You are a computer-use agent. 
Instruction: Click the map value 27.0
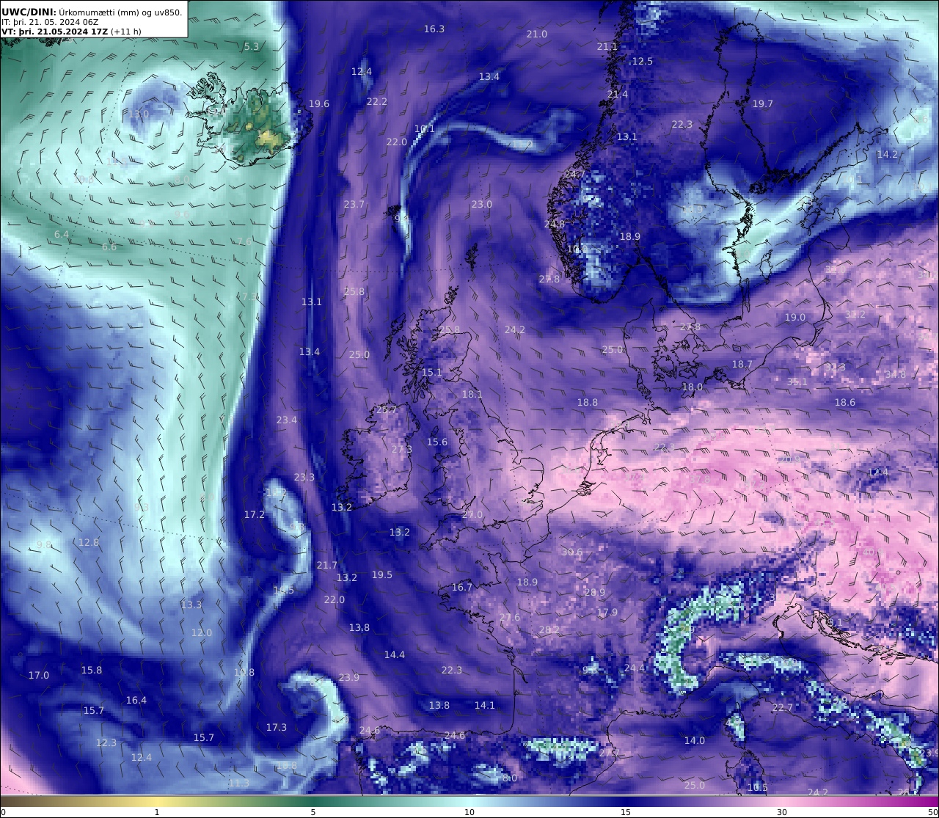pyautogui.click(x=472, y=515)
